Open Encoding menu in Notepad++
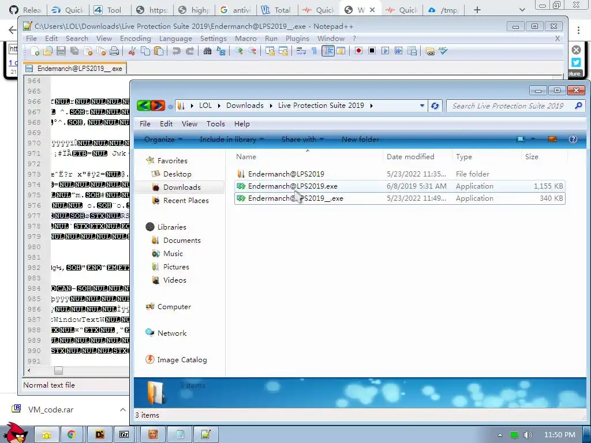 pos(135,39)
